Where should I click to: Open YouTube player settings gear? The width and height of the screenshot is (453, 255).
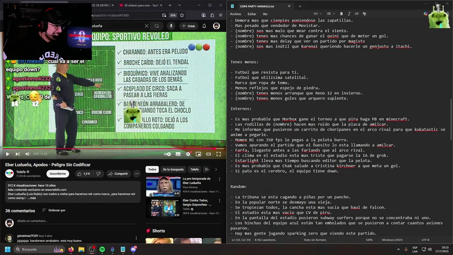188,154
